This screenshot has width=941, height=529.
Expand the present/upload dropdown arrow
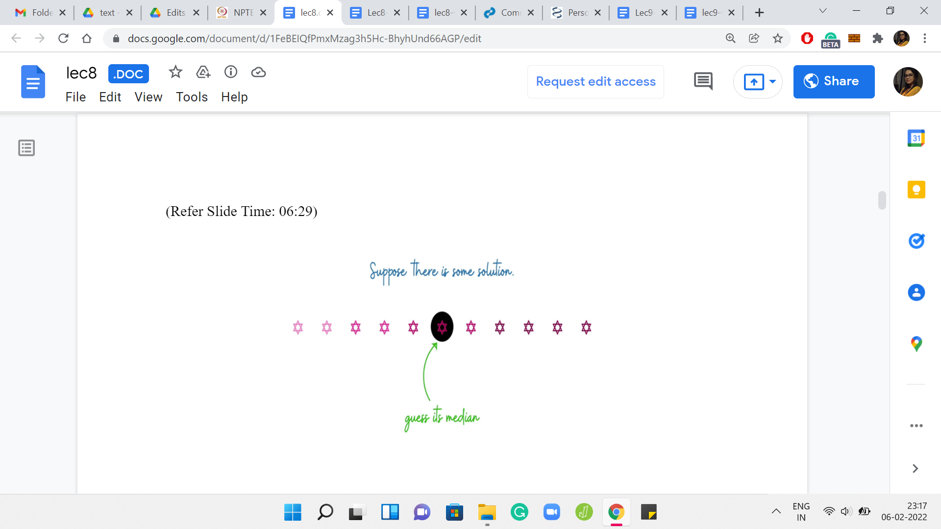coord(773,81)
